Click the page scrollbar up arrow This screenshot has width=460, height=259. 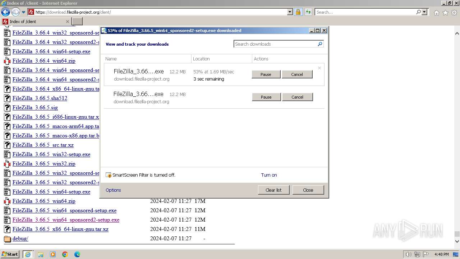tap(457, 33)
